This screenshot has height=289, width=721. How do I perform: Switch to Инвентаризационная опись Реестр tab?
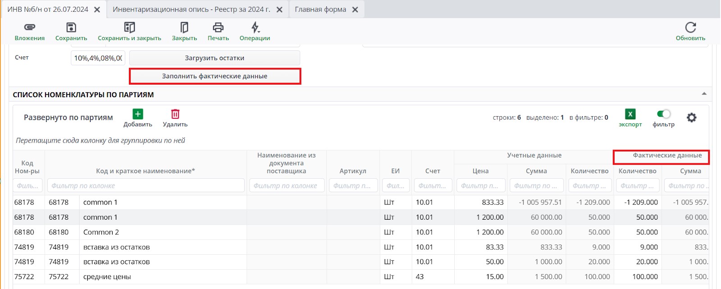click(192, 9)
